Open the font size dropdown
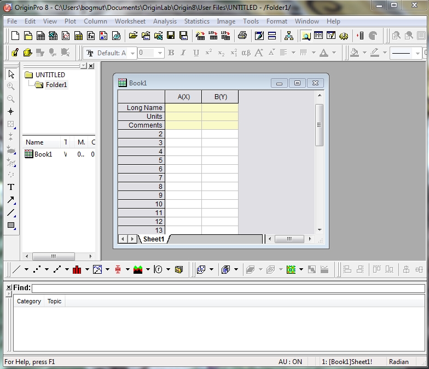 pyautogui.click(x=160, y=53)
